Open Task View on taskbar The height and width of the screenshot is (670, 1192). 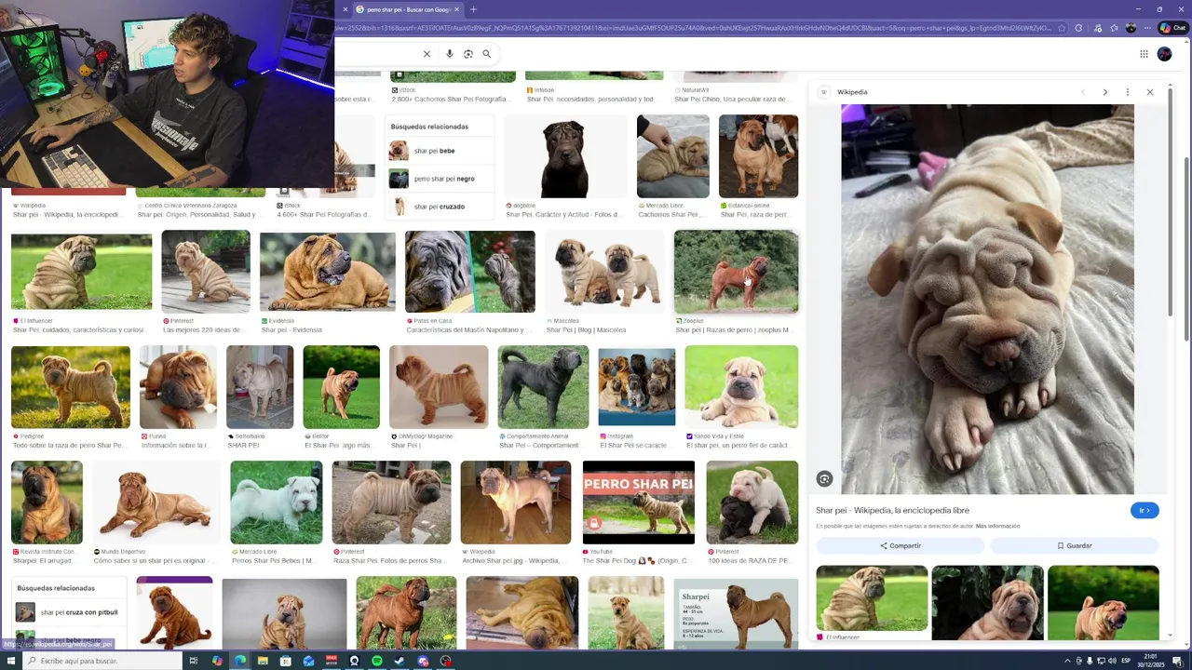(x=194, y=661)
